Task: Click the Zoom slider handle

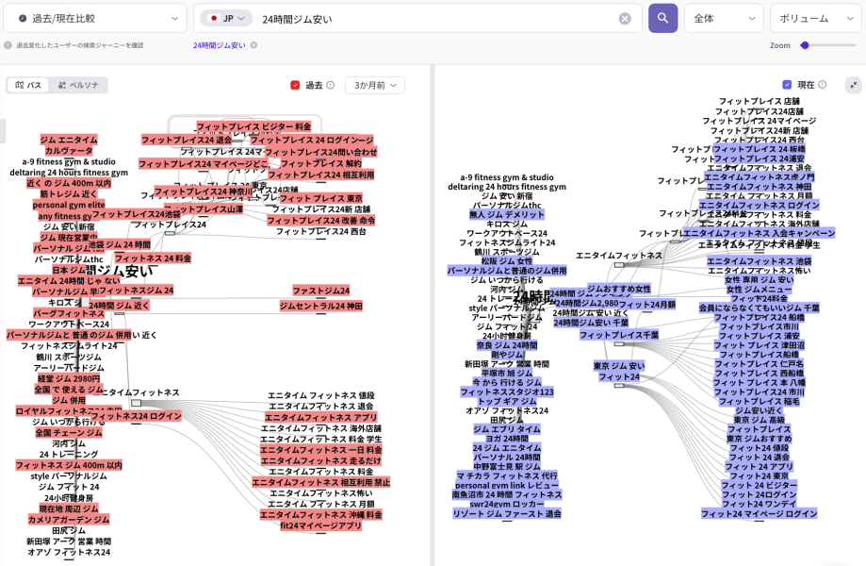Action: point(805,45)
